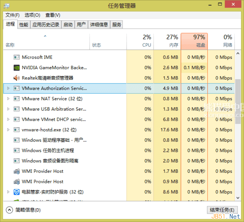The height and width of the screenshot is (222, 244).
Task: Click the 17.6 MB memory value
Action: pos(169,130)
